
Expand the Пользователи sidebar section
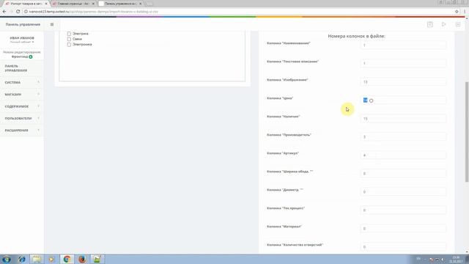(21, 118)
